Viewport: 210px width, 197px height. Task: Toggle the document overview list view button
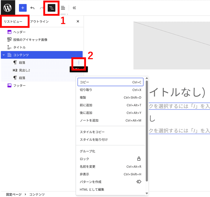point(51,8)
